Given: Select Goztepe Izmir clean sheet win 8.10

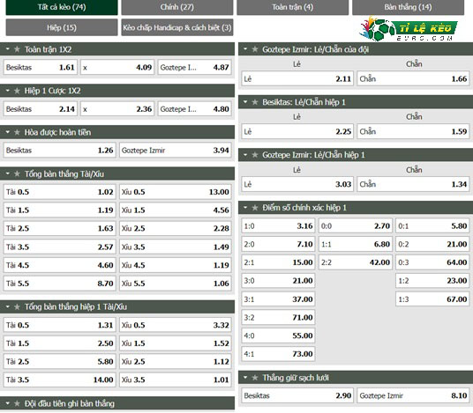Looking at the screenshot, I should coord(413,395).
